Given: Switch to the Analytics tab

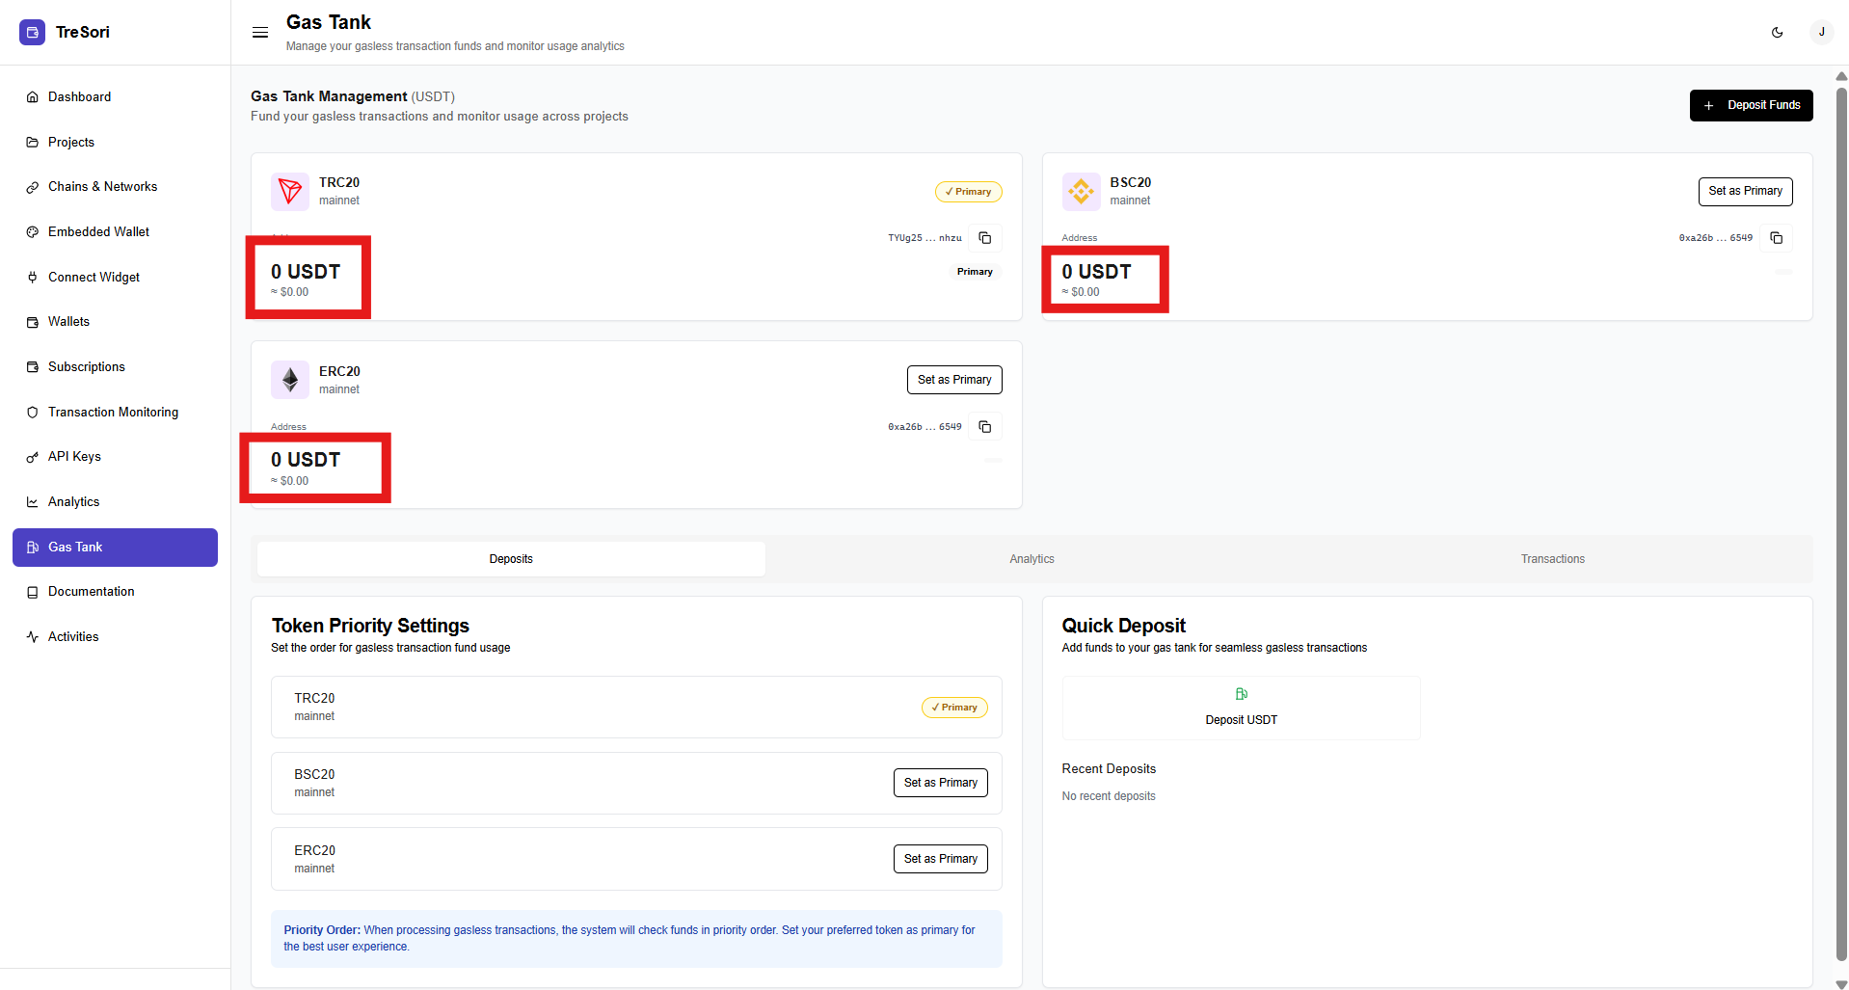Looking at the screenshot, I should [x=1032, y=559].
